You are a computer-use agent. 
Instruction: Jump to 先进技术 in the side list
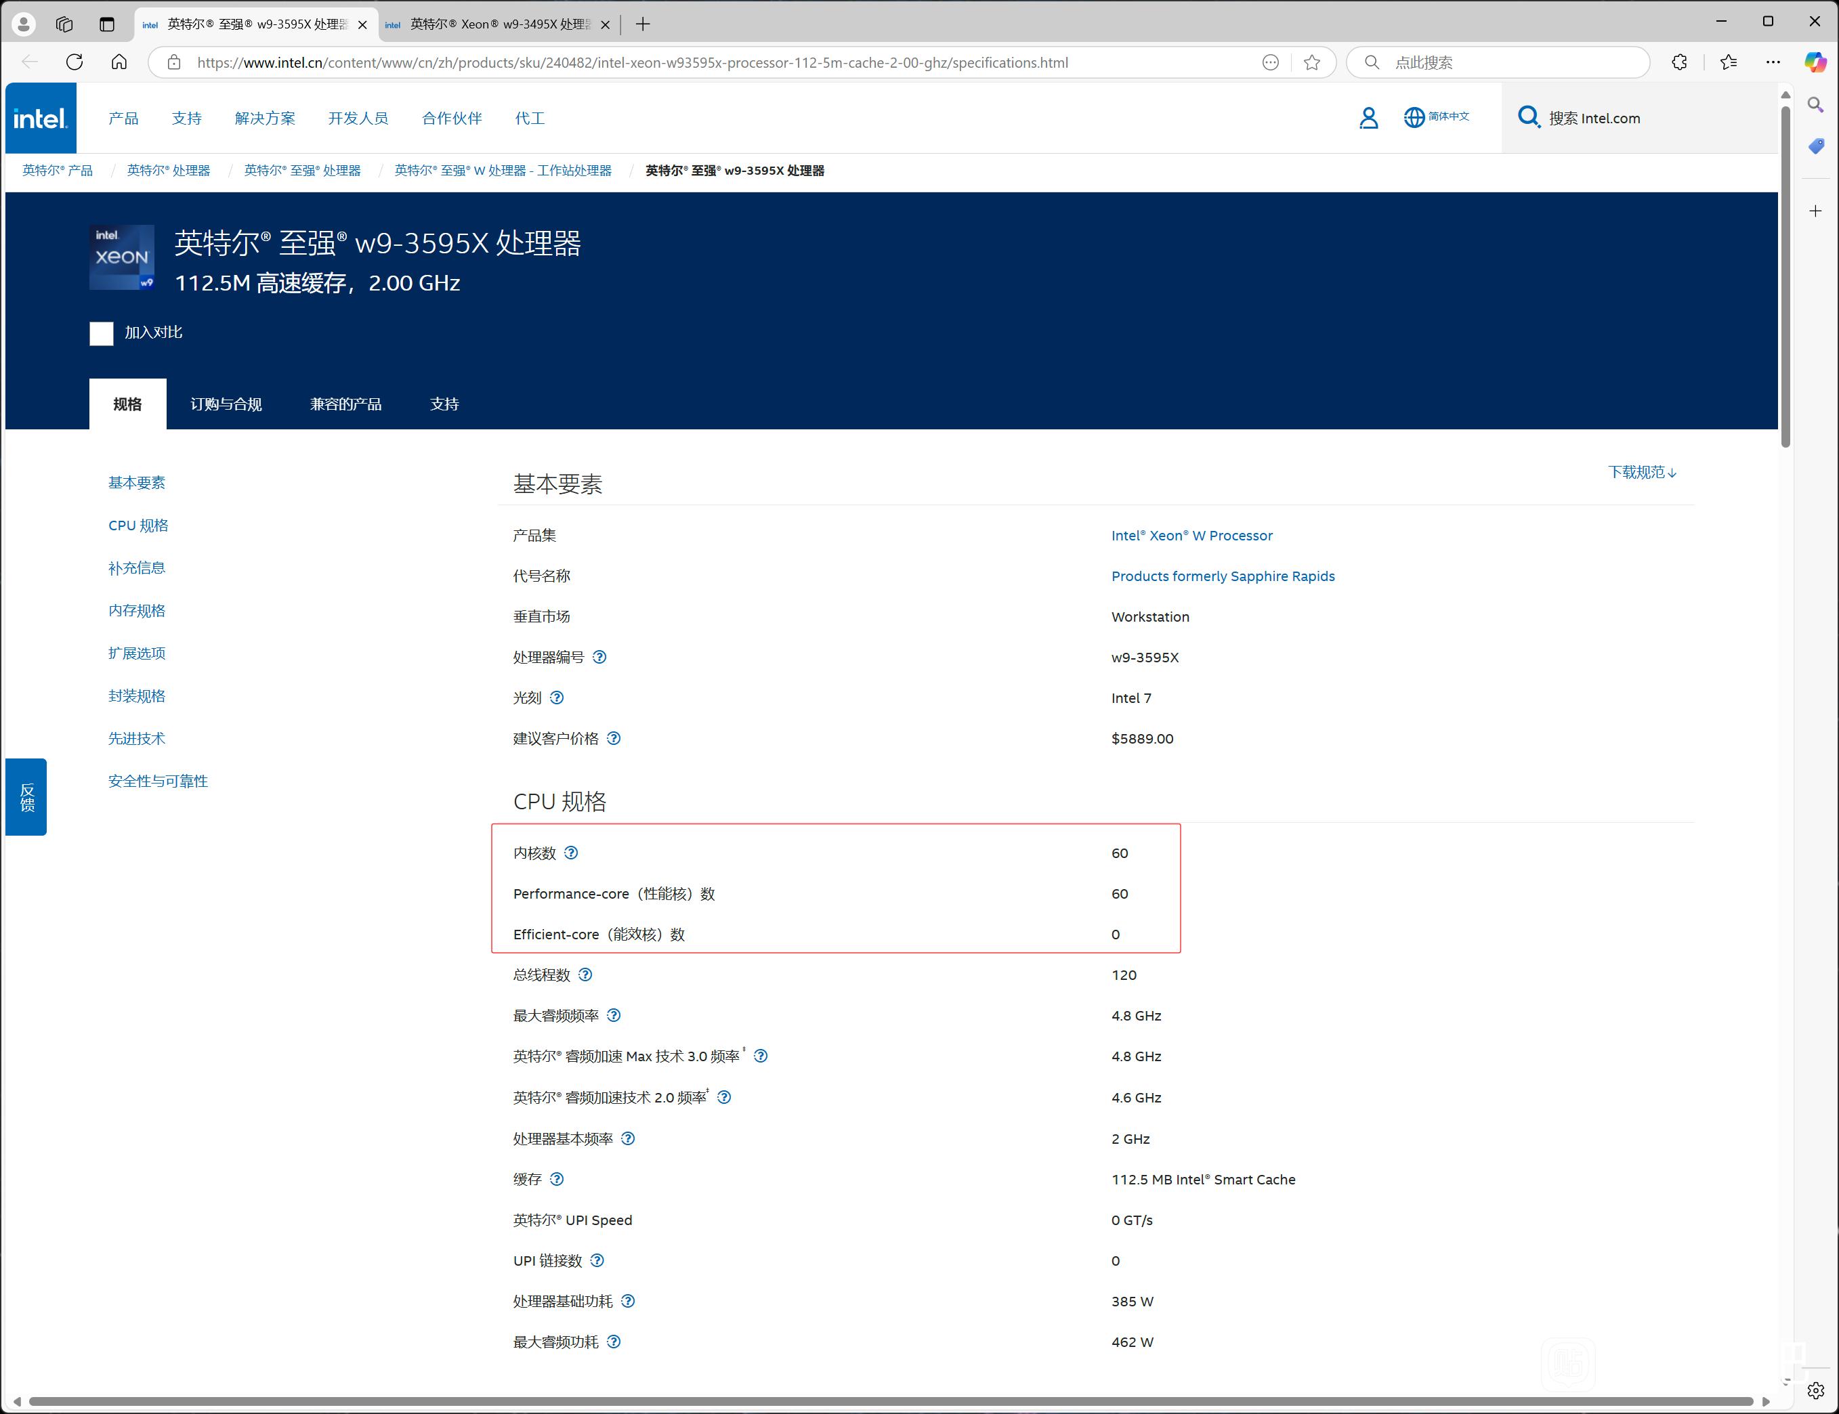pos(136,738)
